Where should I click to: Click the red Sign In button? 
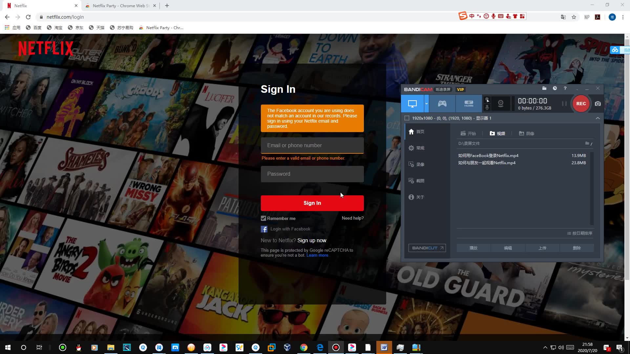pyautogui.click(x=312, y=203)
